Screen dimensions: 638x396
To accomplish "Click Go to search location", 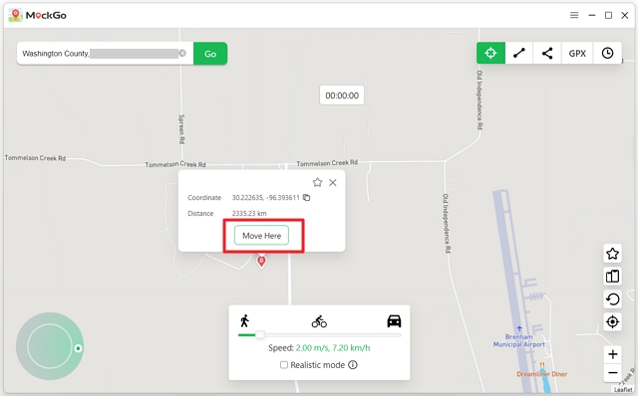I will [x=210, y=54].
